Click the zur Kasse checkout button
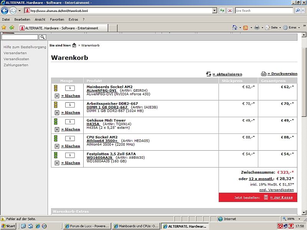Viewport: 307px width, 230px height. tap(281, 197)
